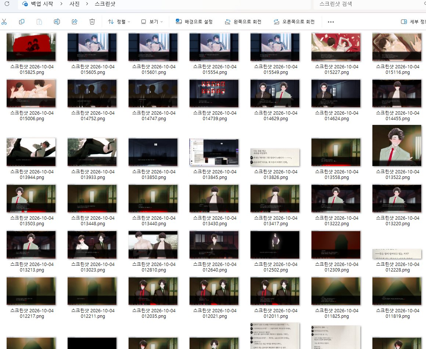Select thumbnail of 스크린샷 2026-10-04 015554.png
The height and width of the screenshot is (349, 426).
(214, 47)
